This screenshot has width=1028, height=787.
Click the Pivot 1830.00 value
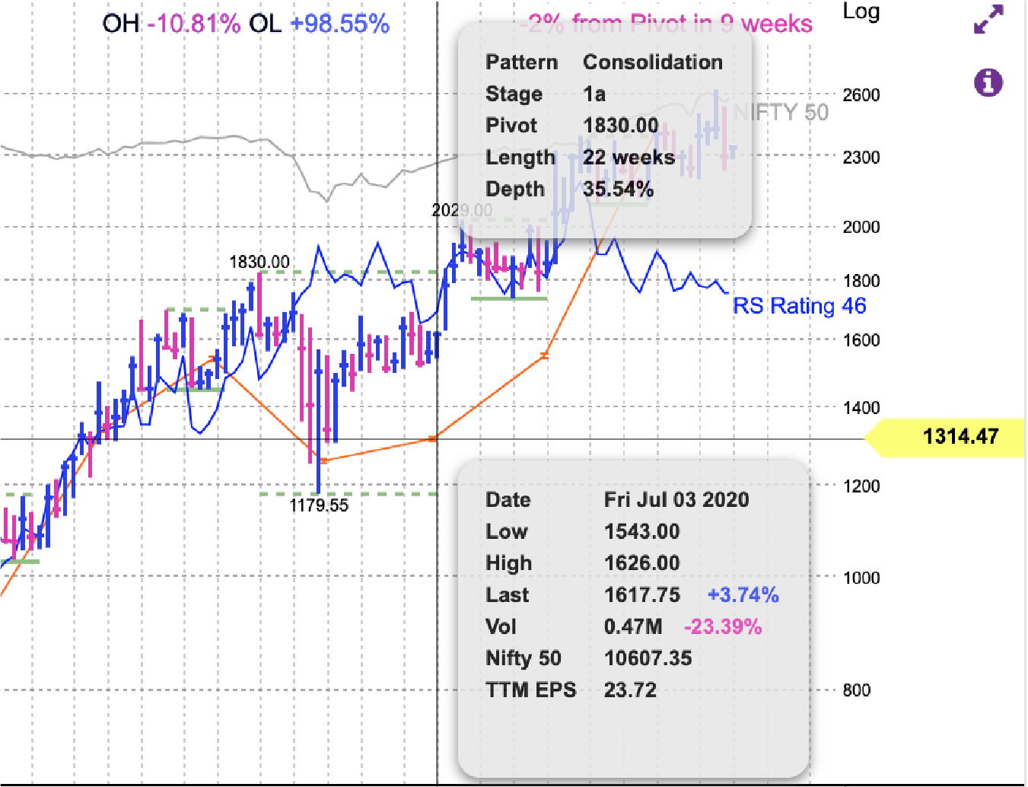[x=620, y=126]
